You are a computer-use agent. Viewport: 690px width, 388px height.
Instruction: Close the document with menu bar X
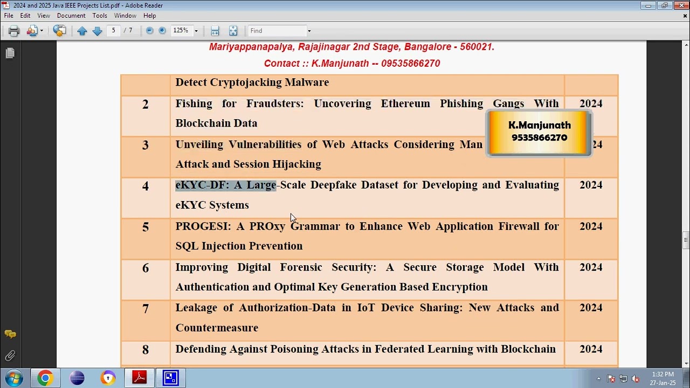685,16
